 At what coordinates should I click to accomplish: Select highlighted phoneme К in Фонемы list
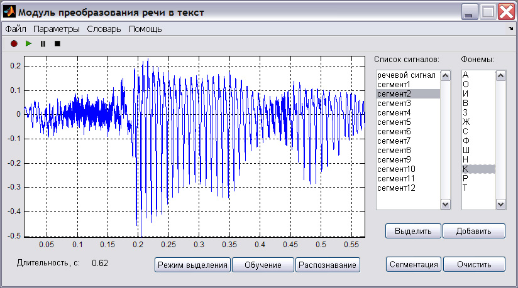pyautogui.click(x=478, y=169)
